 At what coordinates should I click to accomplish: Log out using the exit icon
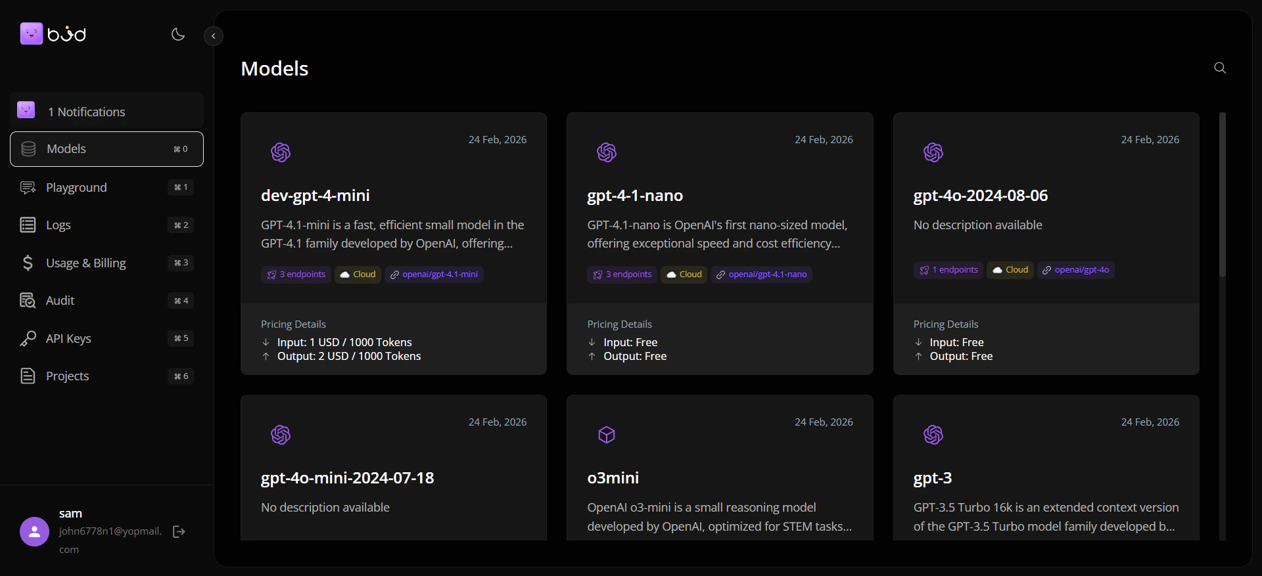coord(179,531)
